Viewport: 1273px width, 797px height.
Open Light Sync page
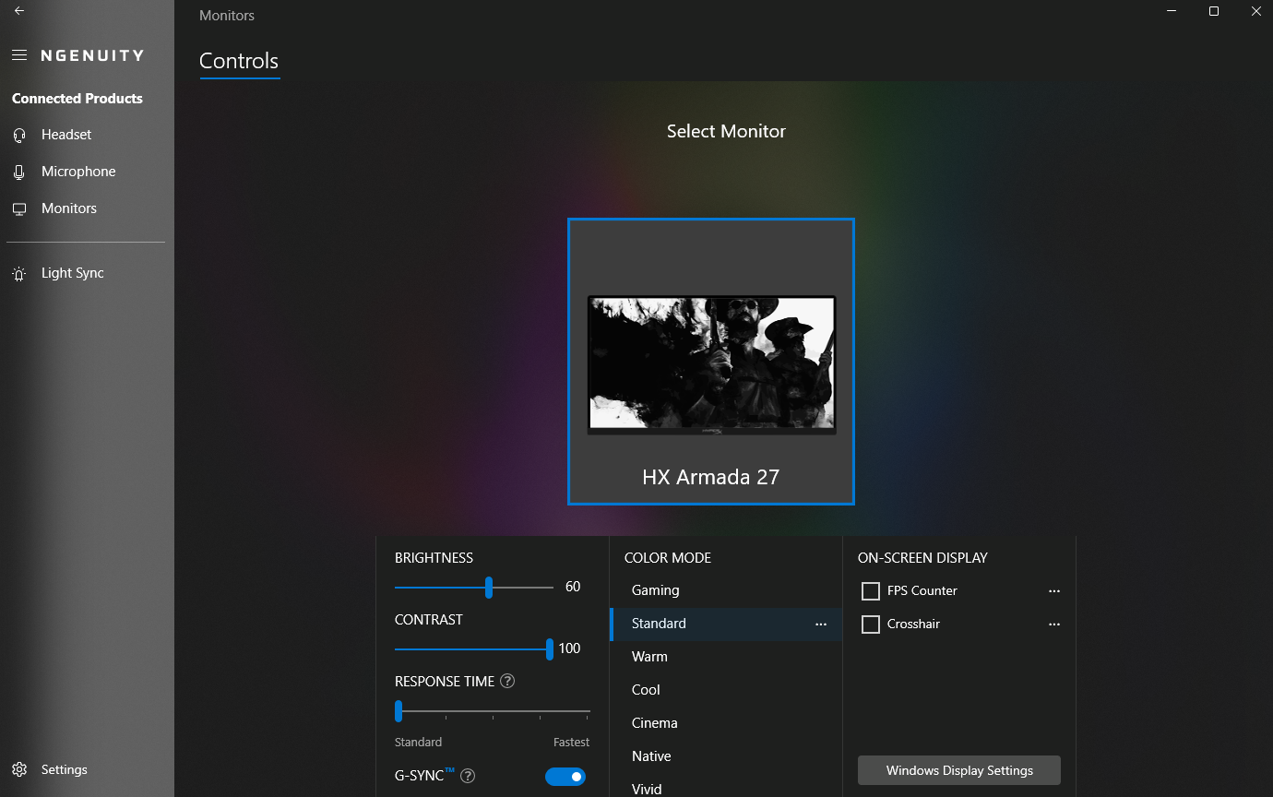click(87, 274)
